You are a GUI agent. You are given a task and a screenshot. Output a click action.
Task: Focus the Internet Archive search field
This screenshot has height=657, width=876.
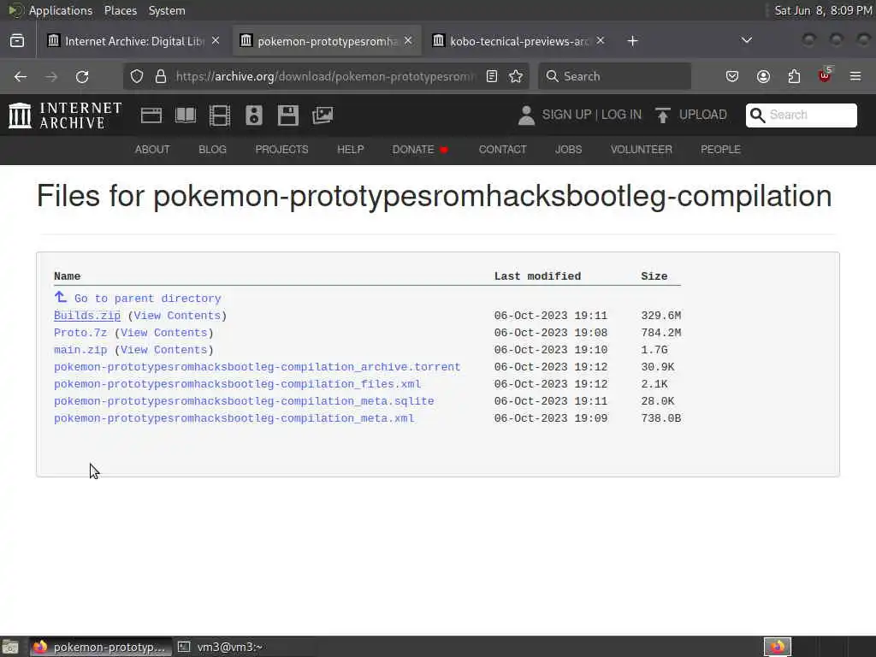[x=801, y=115]
